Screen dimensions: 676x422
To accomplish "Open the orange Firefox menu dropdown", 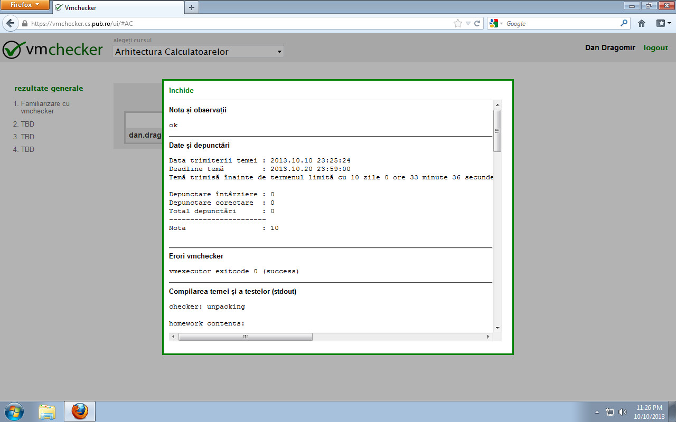I will click(22, 5).
